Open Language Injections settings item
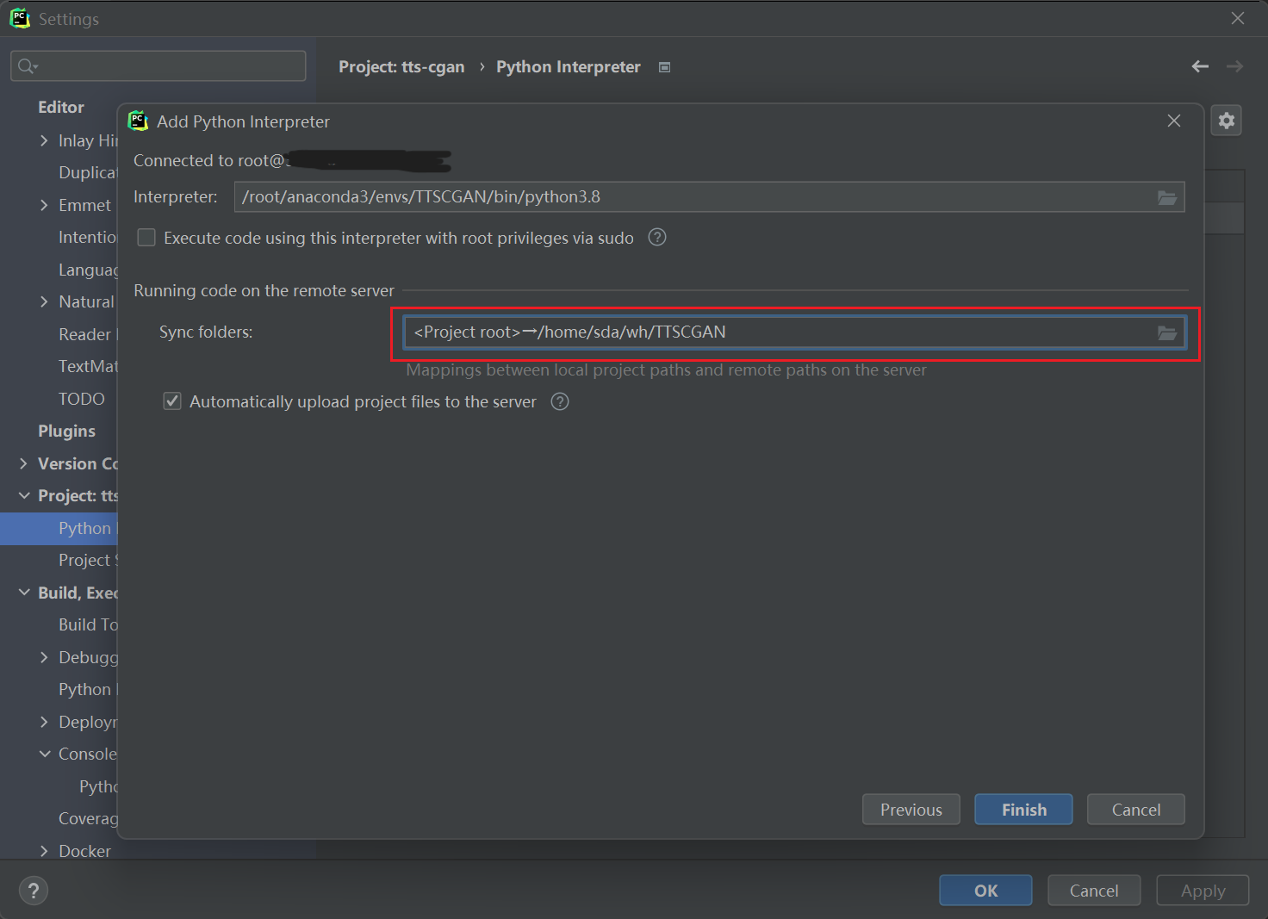The width and height of the screenshot is (1268, 919). (x=87, y=270)
